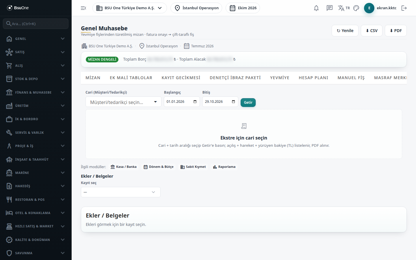Focus the Ara search field
The image size is (416, 260).
(x=36, y=24)
